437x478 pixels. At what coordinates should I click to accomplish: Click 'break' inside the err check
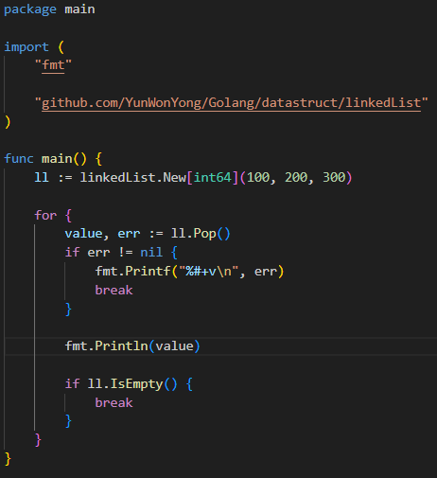click(x=114, y=291)
